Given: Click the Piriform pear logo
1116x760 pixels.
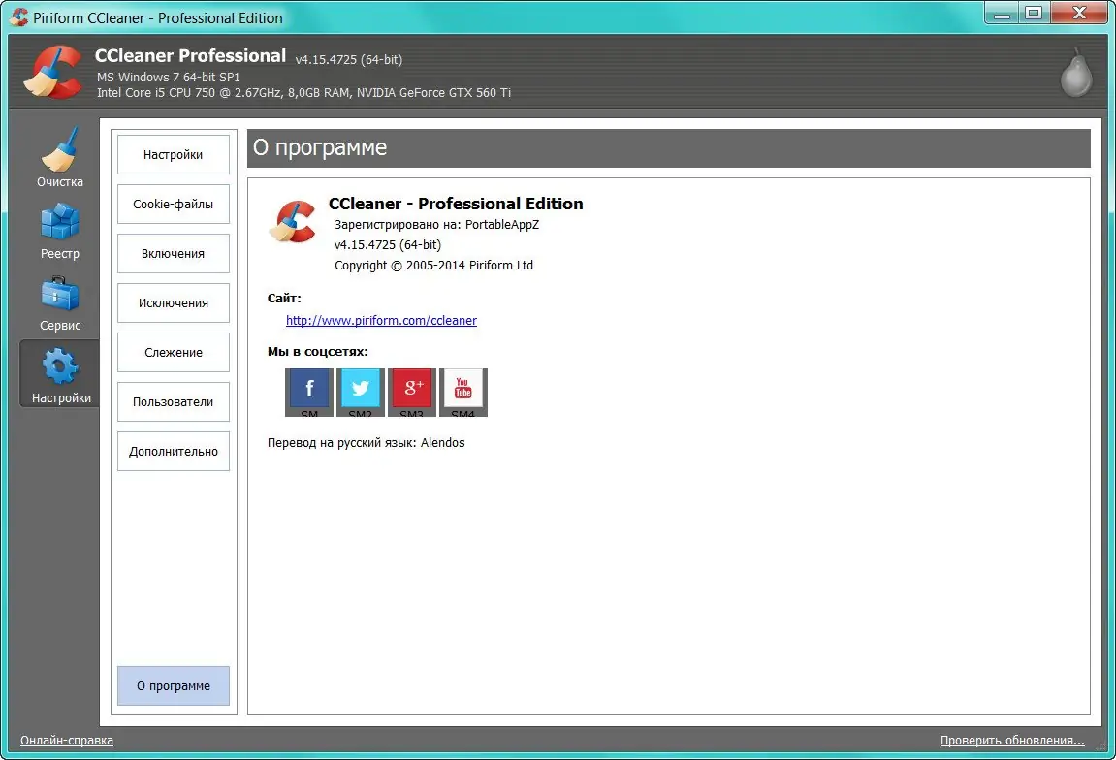Looking at the screenshot, I should tap(1075, 73).
